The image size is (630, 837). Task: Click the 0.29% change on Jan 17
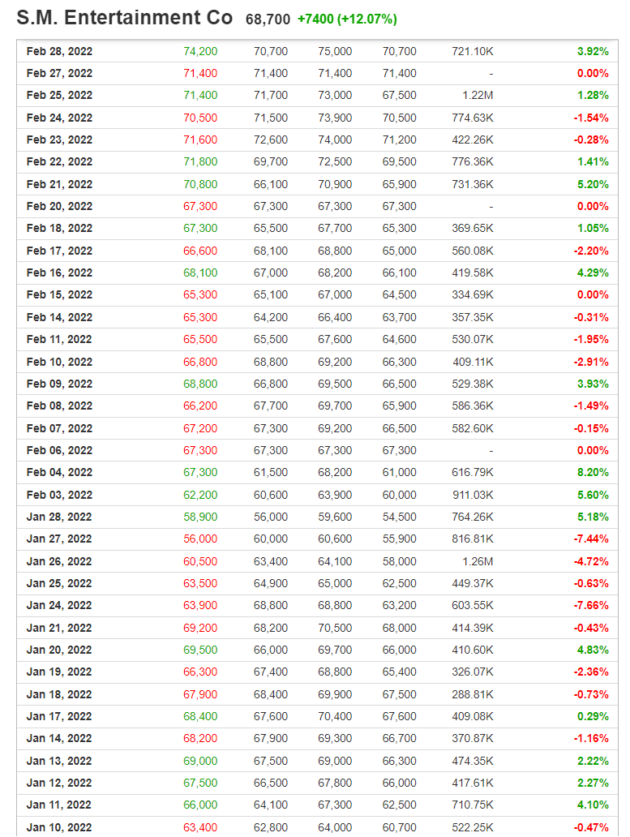(593, 716)
